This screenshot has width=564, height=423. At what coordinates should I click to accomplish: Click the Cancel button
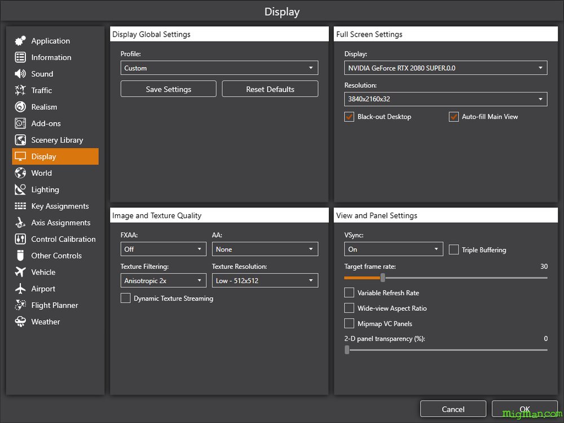point(453,409)
